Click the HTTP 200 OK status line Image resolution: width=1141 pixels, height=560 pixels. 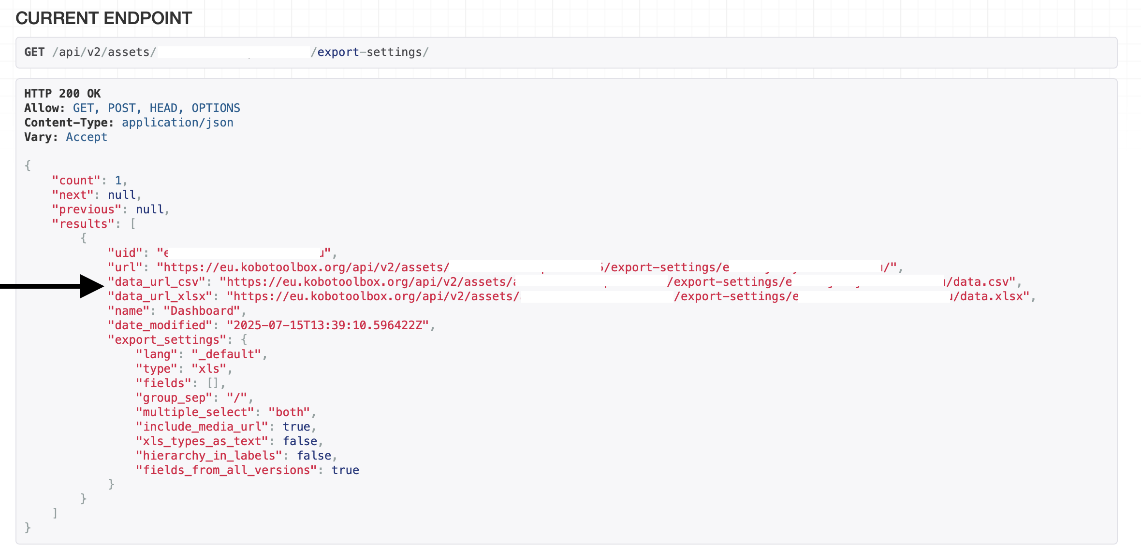pyautogui.click(x=62, y=94)
